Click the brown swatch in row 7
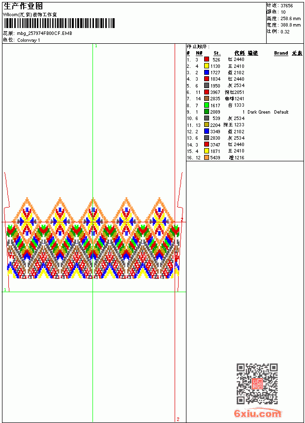 (x=207, y=98)
